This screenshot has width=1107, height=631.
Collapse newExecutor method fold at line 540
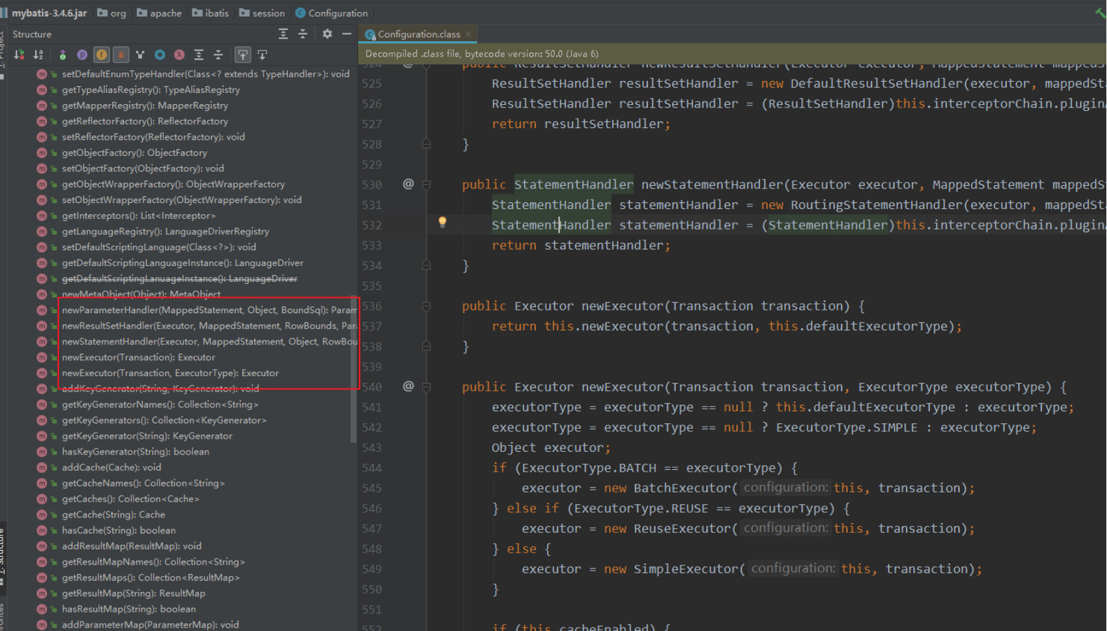tap(426, 387)
